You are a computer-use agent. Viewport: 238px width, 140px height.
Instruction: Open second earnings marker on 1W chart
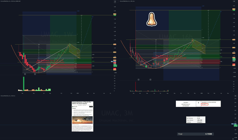click(x=35, y=74)
